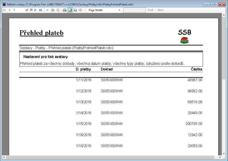The image size is (228, 161).
Task: Click the SSB house logo image
Action: pyautogui.click(x=184, y=36)
